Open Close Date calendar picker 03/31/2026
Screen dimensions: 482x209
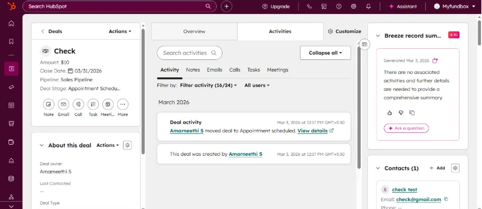pos(85,71)
